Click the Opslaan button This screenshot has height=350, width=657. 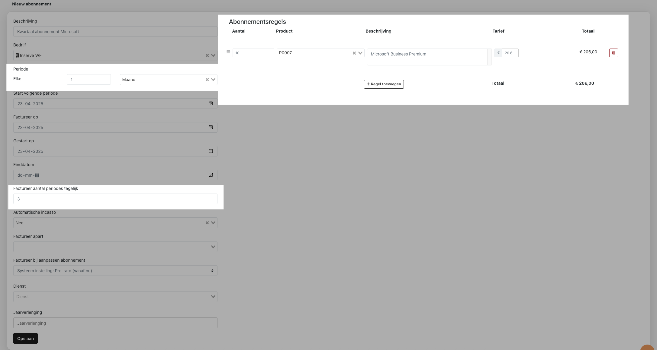coord(25,338)
